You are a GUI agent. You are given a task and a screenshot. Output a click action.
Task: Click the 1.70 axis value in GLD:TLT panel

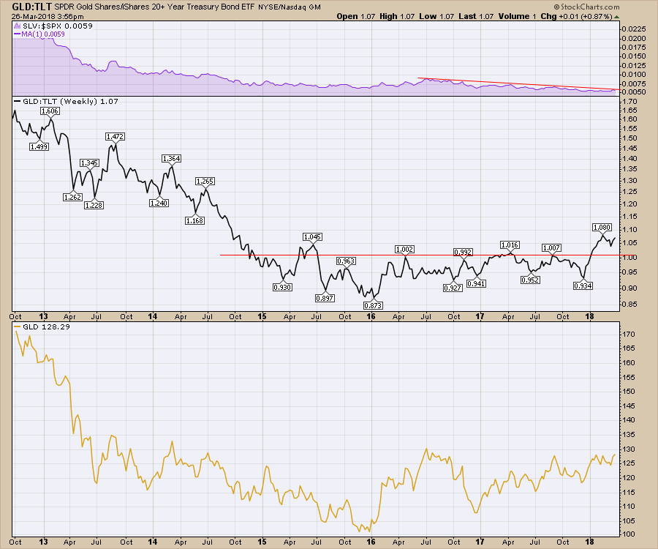coord(630,102)
